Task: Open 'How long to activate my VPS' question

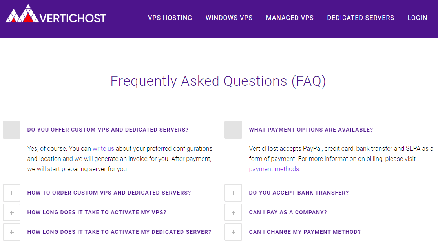Action: (x=97, y=213)
